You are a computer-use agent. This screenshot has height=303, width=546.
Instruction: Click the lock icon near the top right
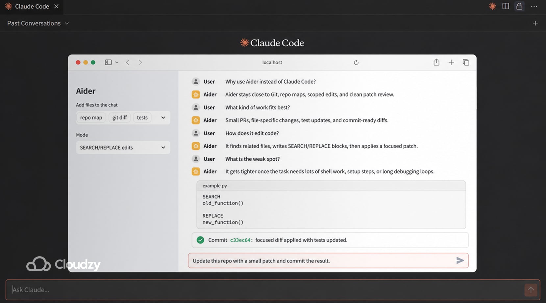click(x=519, y=6)
